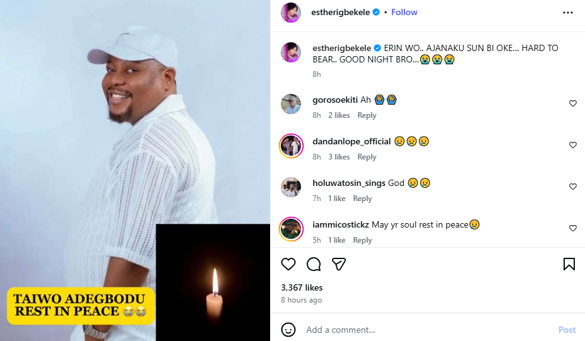
Task: Like iammicostickz's comment
Action: (x=573, y=228)
